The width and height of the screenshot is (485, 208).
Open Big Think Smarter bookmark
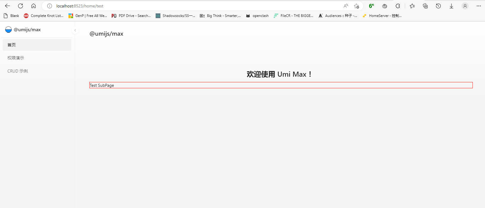coord(220,16)
